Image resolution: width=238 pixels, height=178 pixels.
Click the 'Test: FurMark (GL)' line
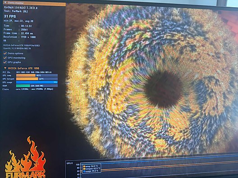click(x=16, y=11)
